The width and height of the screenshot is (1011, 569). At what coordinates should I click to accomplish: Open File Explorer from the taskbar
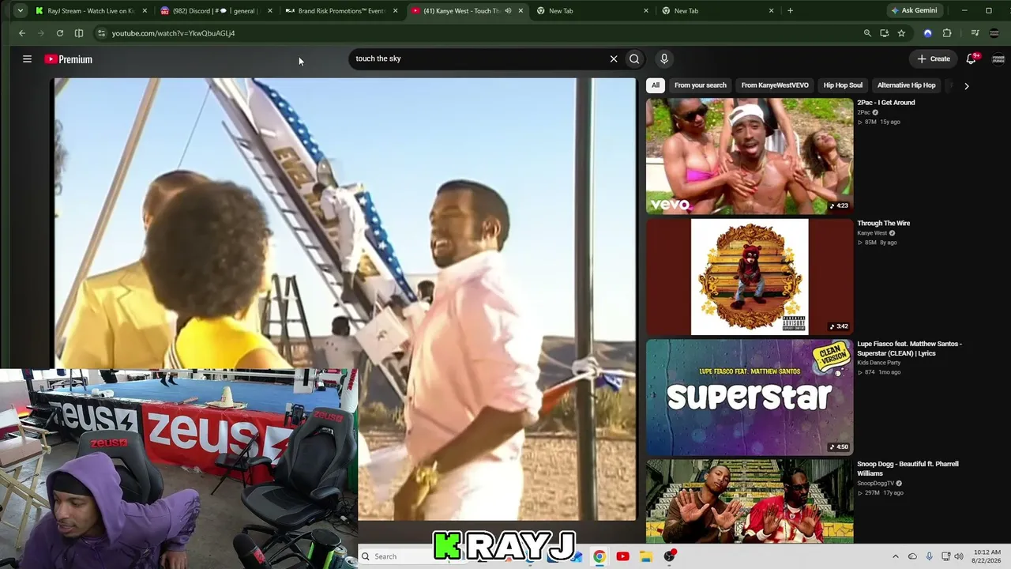point(645,556)
